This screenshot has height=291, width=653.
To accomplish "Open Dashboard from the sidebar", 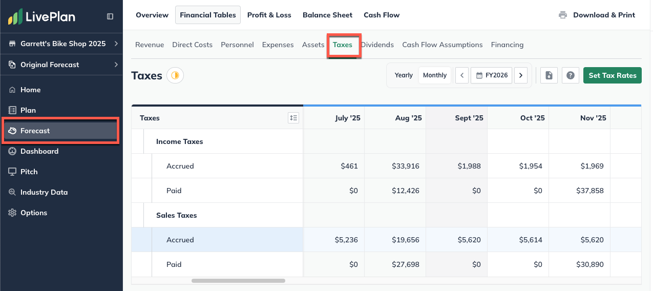I will click(39, 151).
